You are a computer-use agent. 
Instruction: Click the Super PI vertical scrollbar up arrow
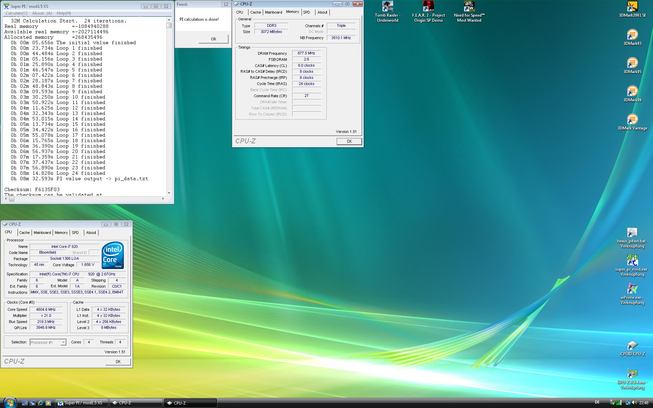pyautogui.click(x=169, y=20)
